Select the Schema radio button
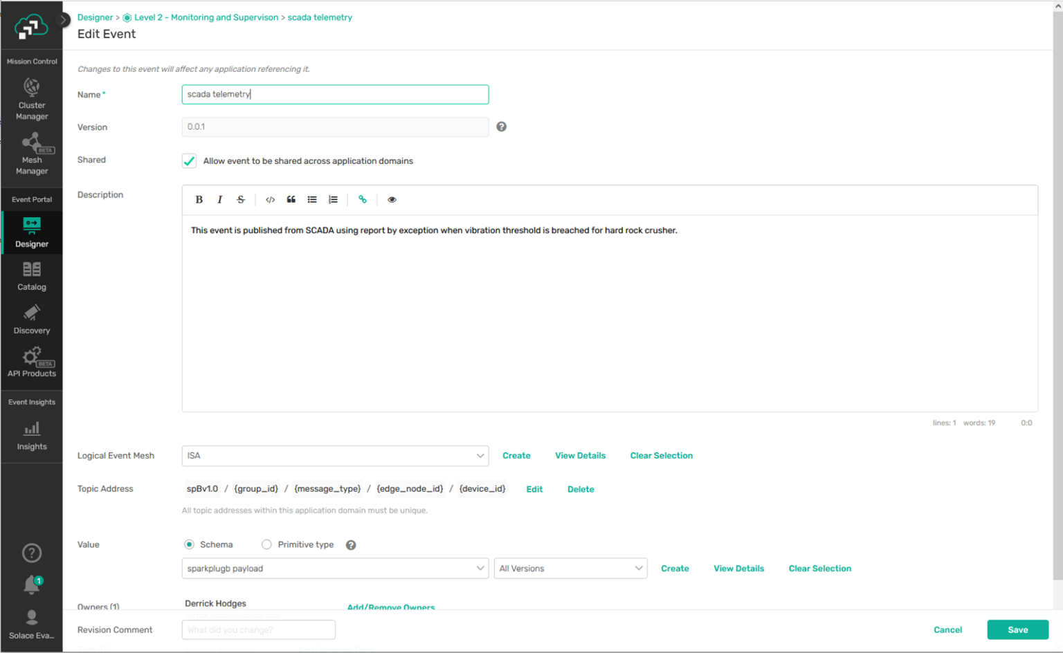This screenshot has width=1063, height=653. click(x=189, y=545)
